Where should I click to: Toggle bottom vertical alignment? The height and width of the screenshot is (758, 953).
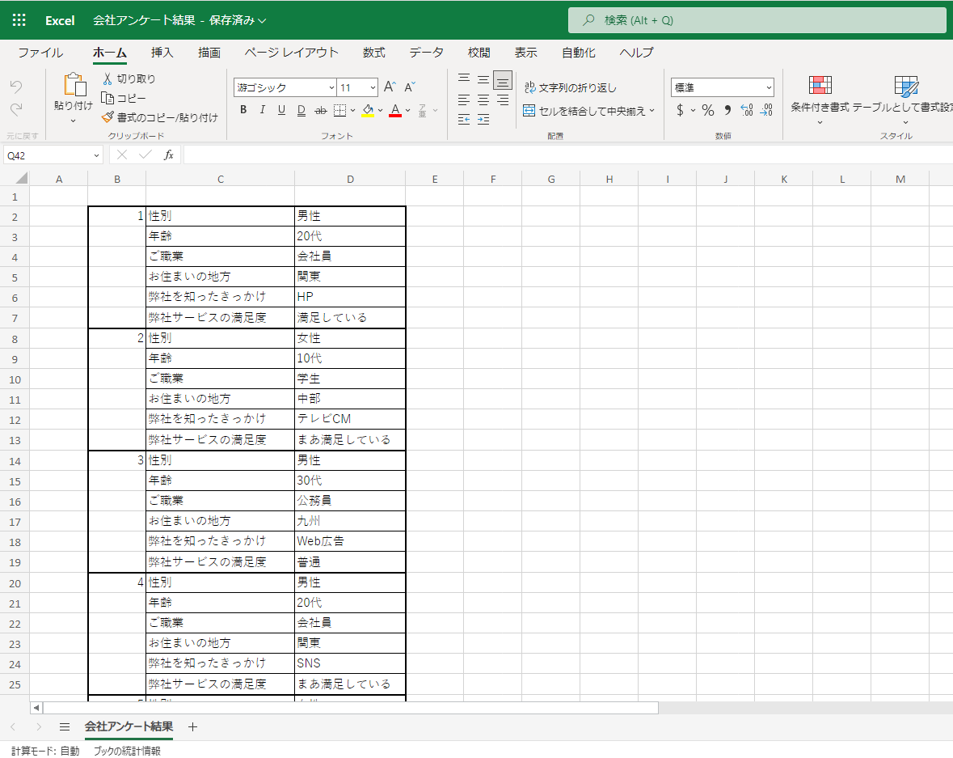click(503, 80)
